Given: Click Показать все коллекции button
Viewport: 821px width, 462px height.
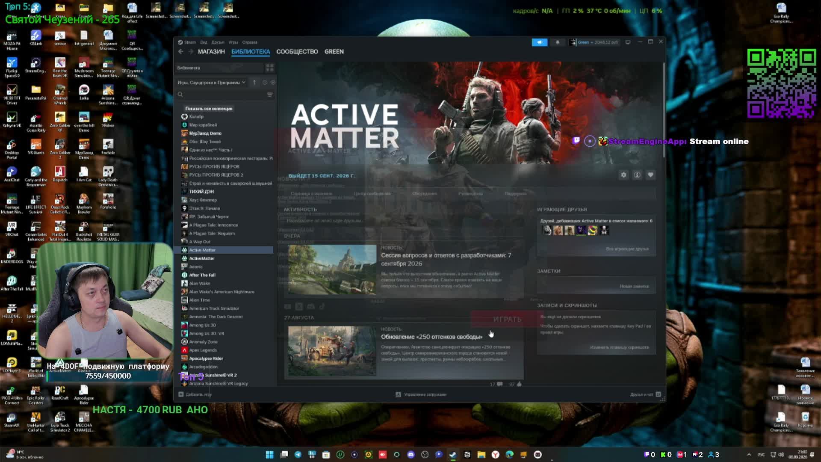Looking at the screenshot, I should click(x=209, y=109).
